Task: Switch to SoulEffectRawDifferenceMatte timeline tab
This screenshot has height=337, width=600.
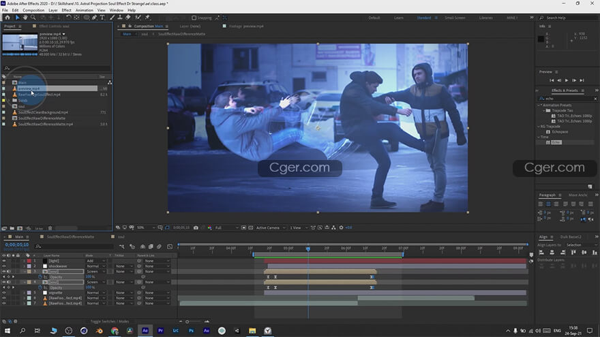Action: pos(70,237)
